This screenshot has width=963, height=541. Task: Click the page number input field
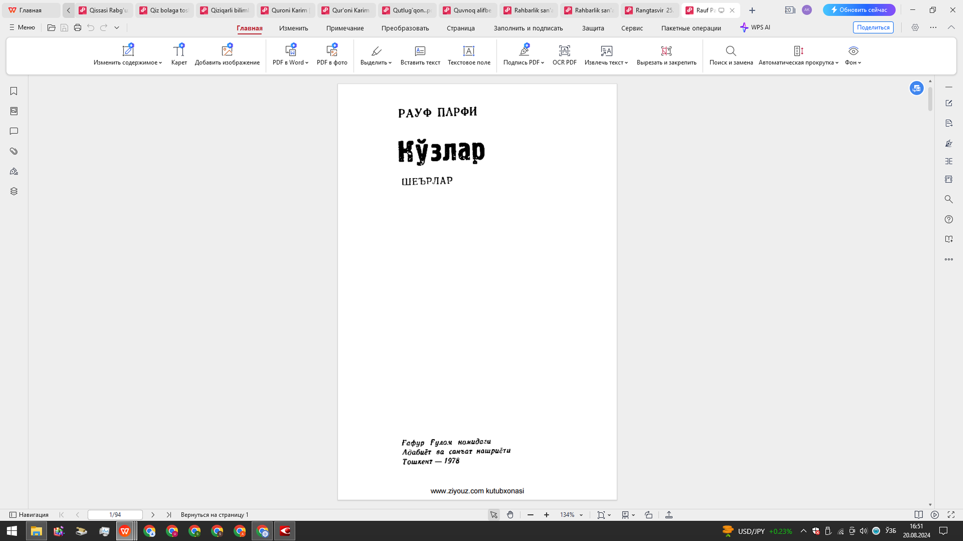tap(115, 515)
